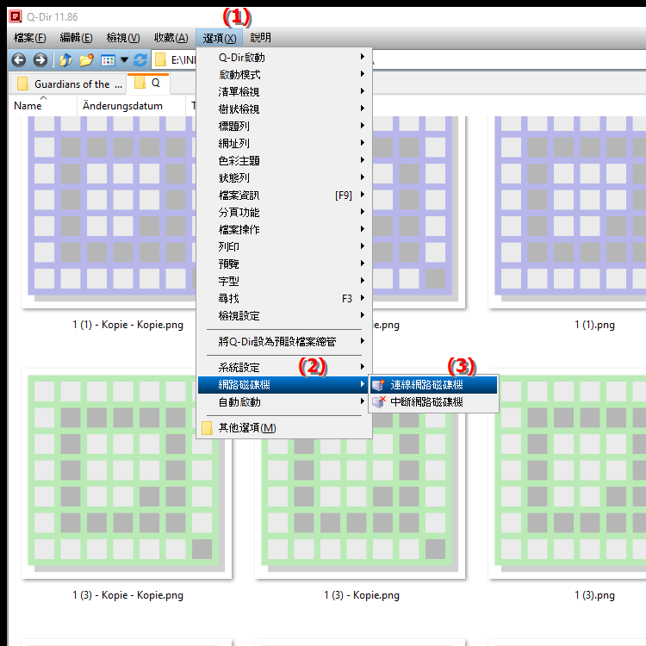Sort by the Änderungsdatum column header
This screenshot has height=646, width=646.
[131, 106]
